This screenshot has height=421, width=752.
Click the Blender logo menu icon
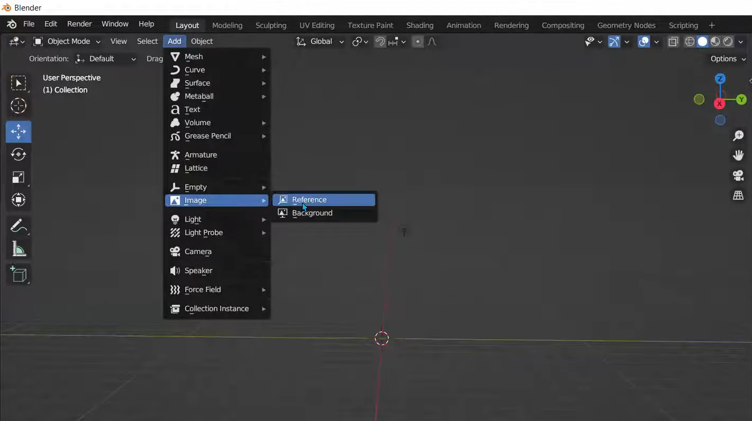coord(12,24)
